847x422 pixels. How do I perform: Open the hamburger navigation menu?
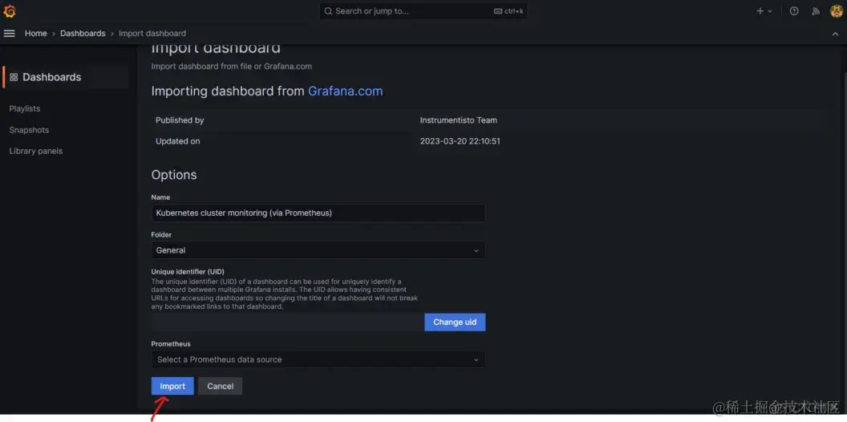coord(9,34)
